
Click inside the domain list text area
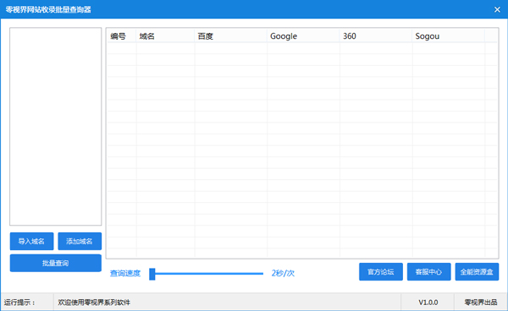click(x=55, y=127)
